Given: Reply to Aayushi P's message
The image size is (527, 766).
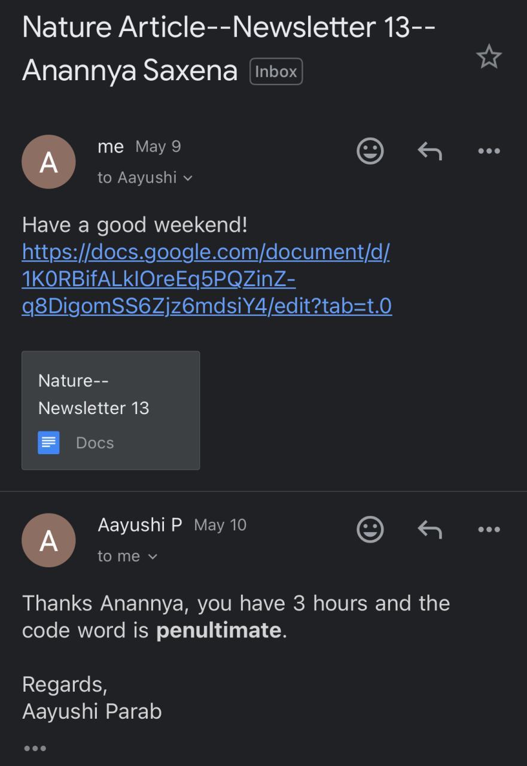Looking at the screenshot, I should (x=429, y=530).
